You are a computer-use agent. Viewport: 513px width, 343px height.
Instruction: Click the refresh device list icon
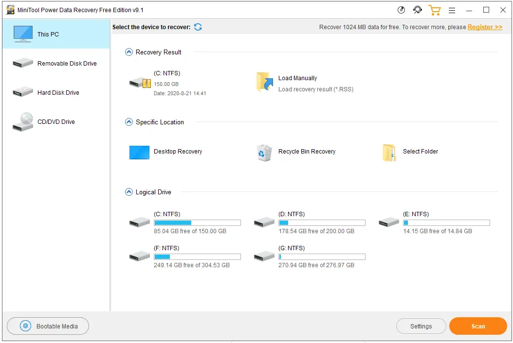coord(198,27)
